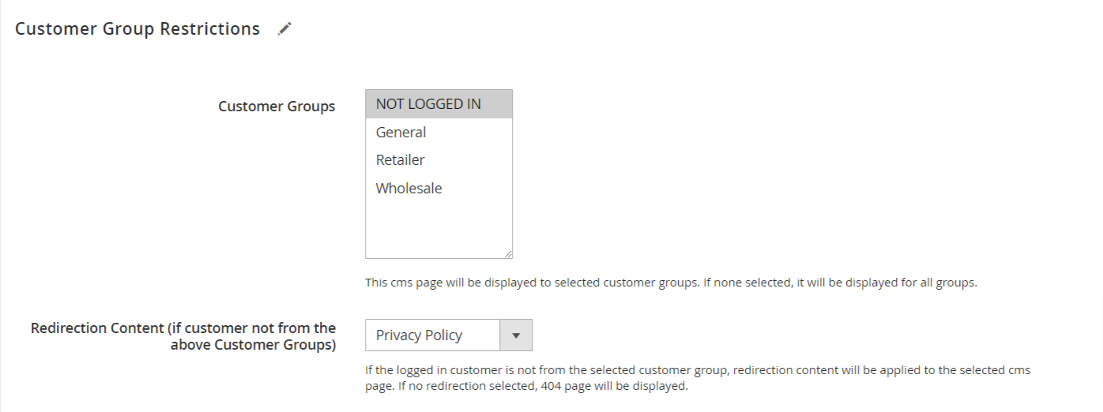Click the Privacy Policy text in the select

(419, 335)
